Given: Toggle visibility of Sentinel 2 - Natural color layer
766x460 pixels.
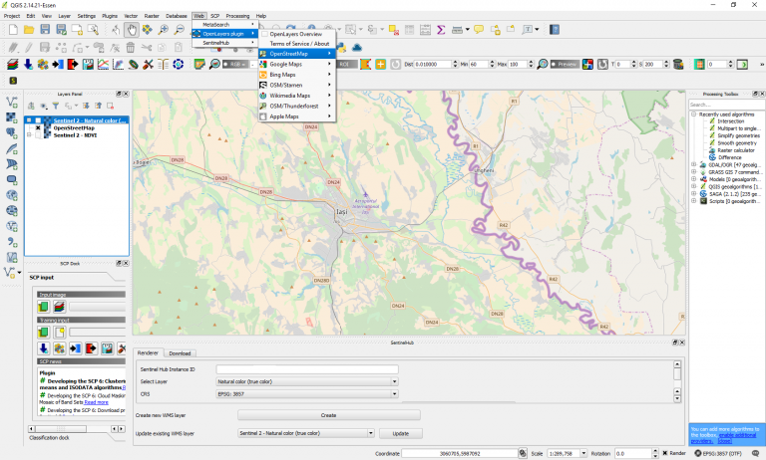Looking at the screenshot, I should tap(38, 120).
